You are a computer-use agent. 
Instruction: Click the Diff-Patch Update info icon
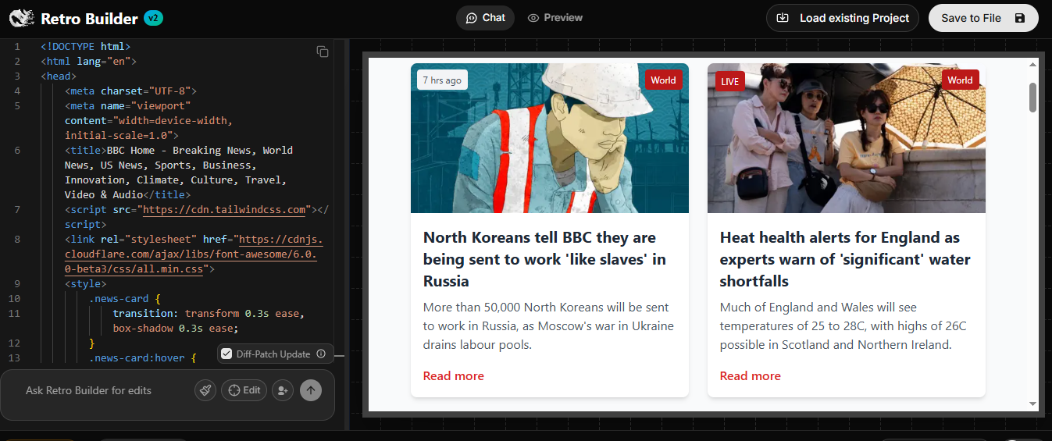pyautogui.click(x=321, y=354)
